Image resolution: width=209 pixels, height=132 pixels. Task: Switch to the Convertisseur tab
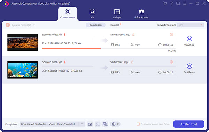[x=68, y=14]
